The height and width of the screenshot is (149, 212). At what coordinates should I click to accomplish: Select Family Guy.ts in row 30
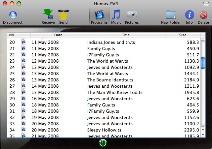coord(101,105)
